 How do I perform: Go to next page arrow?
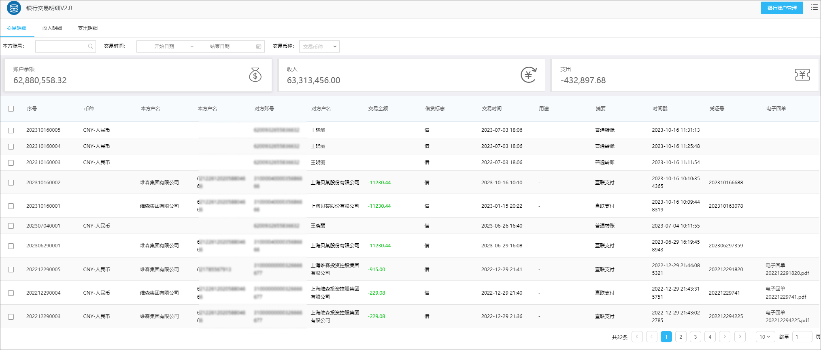point(725,337)
